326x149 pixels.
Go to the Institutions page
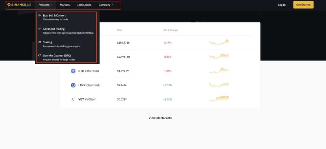pos(84,5)
